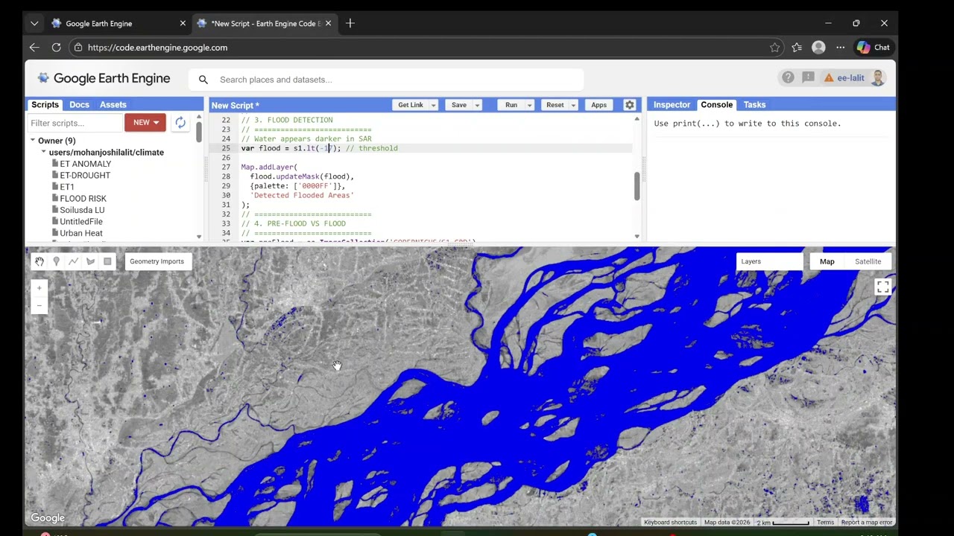Viewport: 954px width, 536px height.
Task: Open code editor settings gear
Action: (x=630, y=105)
